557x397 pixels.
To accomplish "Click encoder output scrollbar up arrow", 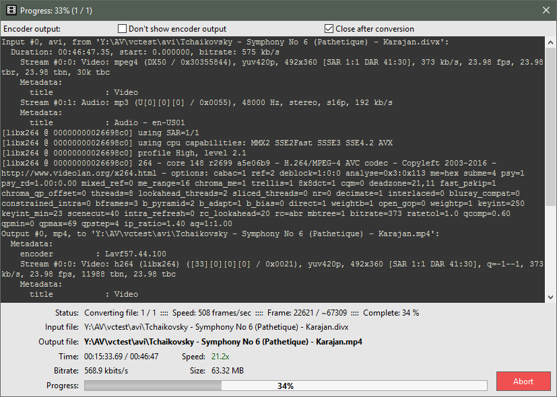I will (x=551, y=42).
